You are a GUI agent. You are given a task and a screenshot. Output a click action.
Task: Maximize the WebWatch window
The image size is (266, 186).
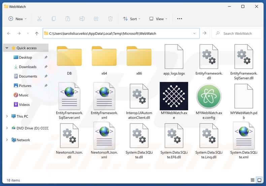coord(243,7)
